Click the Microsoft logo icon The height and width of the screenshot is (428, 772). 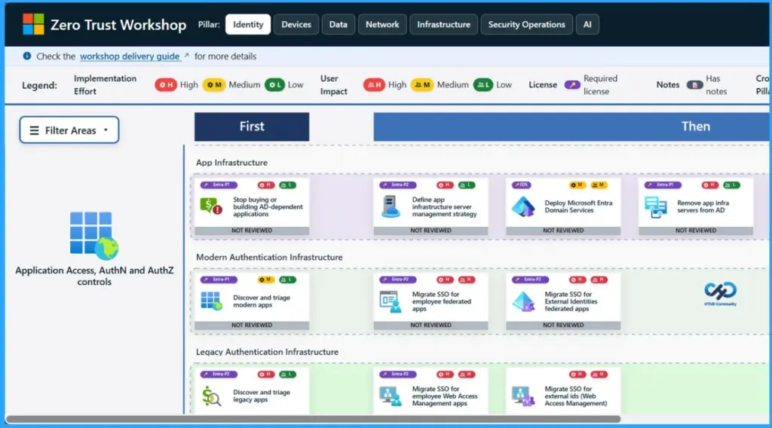pos(33,24)
